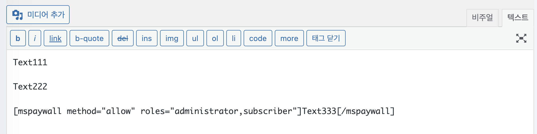
Task: Toggle distraction-free fullscreen writing mode
Action: tap(521, 38)
